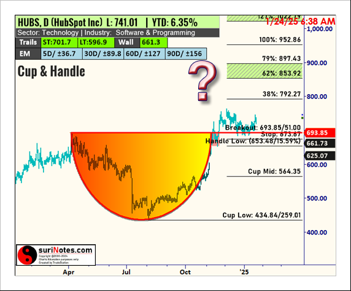The height and width of the screenshot is (291, 351).
Task: Click the 1,000.00 price axis label
Action: (x=320, y=29)
